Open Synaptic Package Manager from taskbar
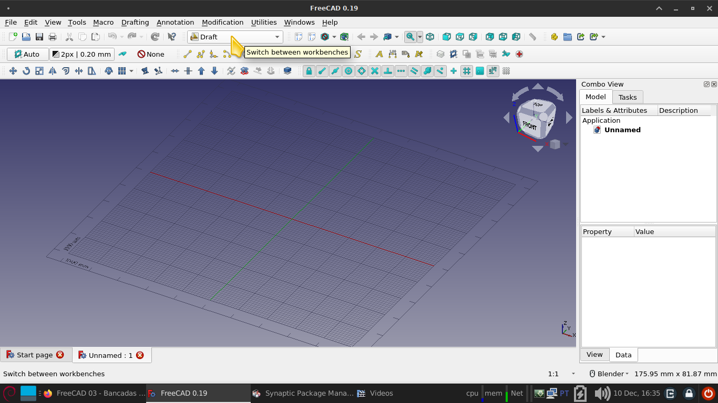Screen dimensions: 718x403 303,393
